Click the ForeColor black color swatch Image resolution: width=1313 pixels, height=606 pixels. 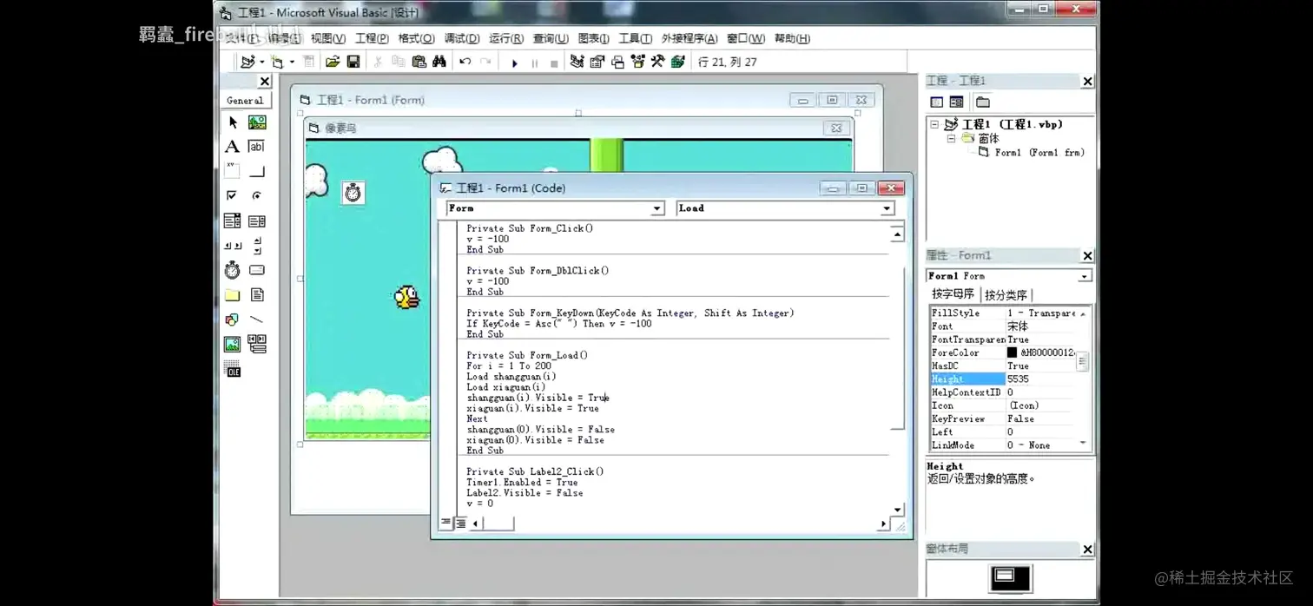click(x=1012, y=352)
